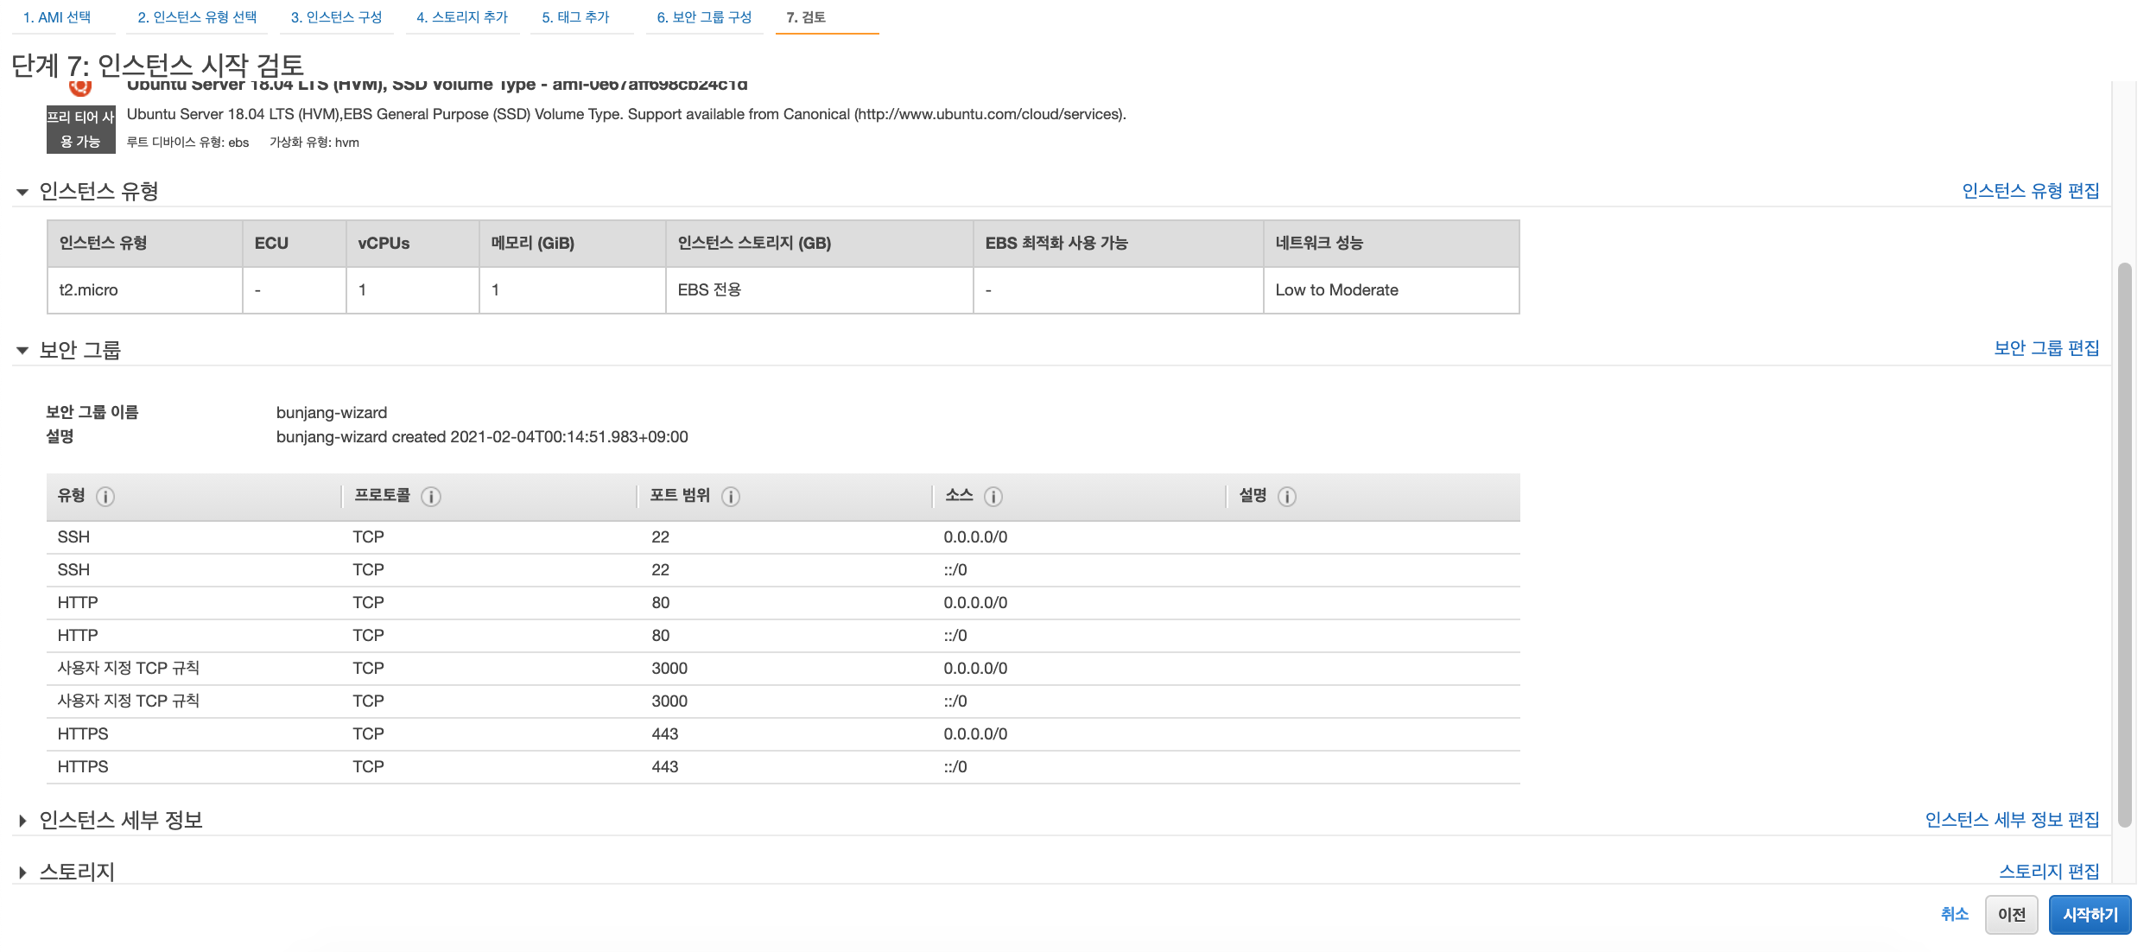This screenshot has height=952, width=2144.
Task: Click info icon next to 유형 column header
Action: (105, 497)
